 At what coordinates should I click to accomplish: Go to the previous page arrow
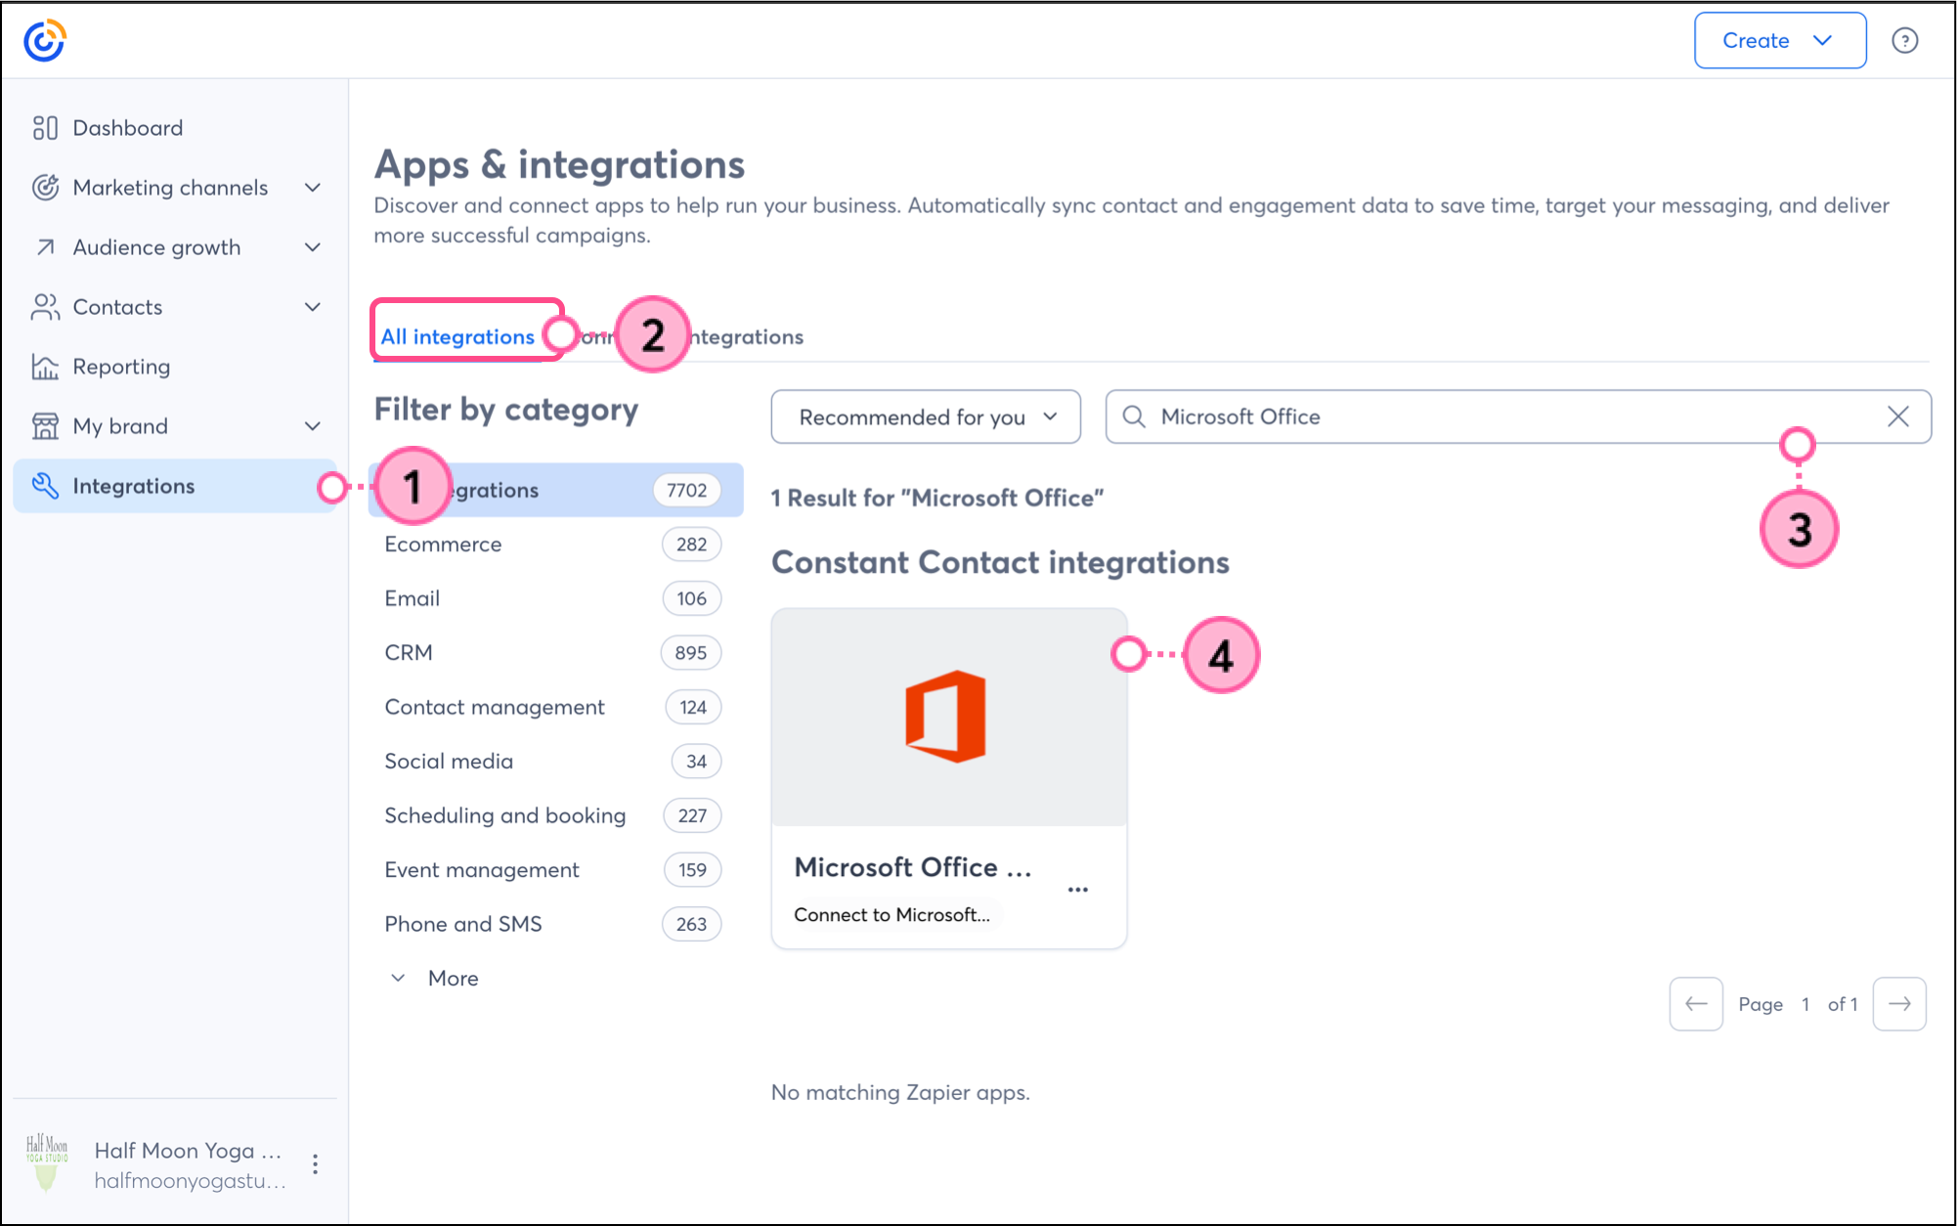click(1696, 1004)
